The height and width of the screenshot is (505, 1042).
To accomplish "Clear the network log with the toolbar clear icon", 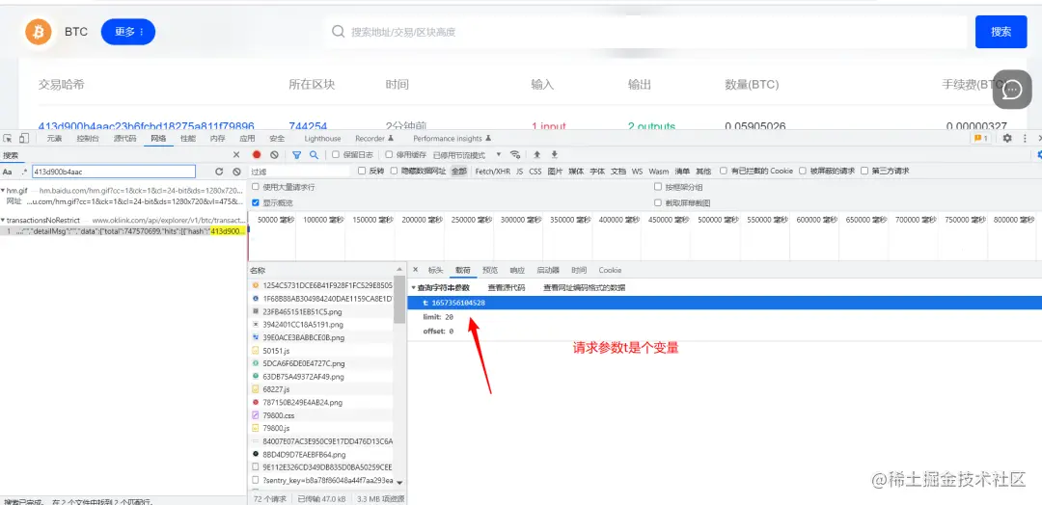I will click(274, 154).
